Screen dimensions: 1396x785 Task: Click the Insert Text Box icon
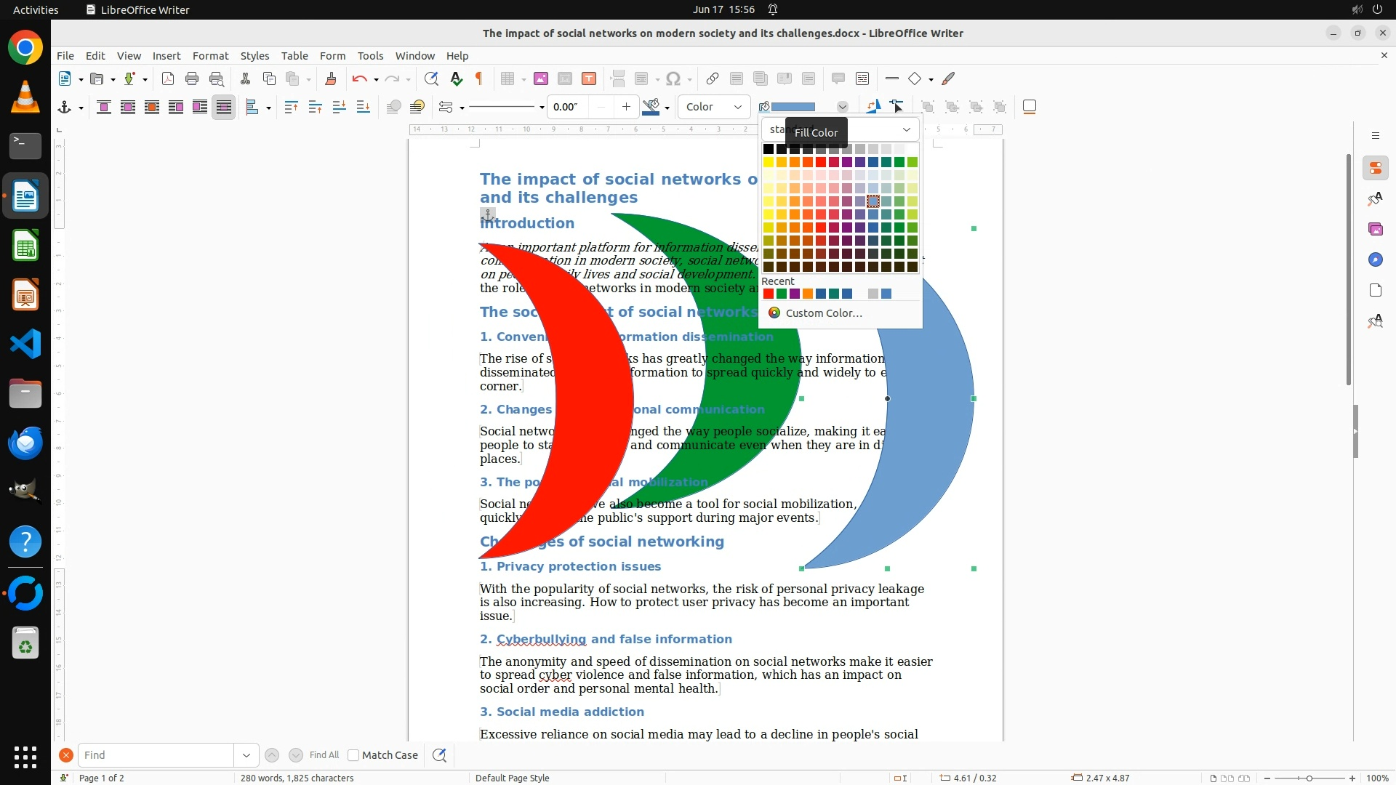tap(589, 78)
